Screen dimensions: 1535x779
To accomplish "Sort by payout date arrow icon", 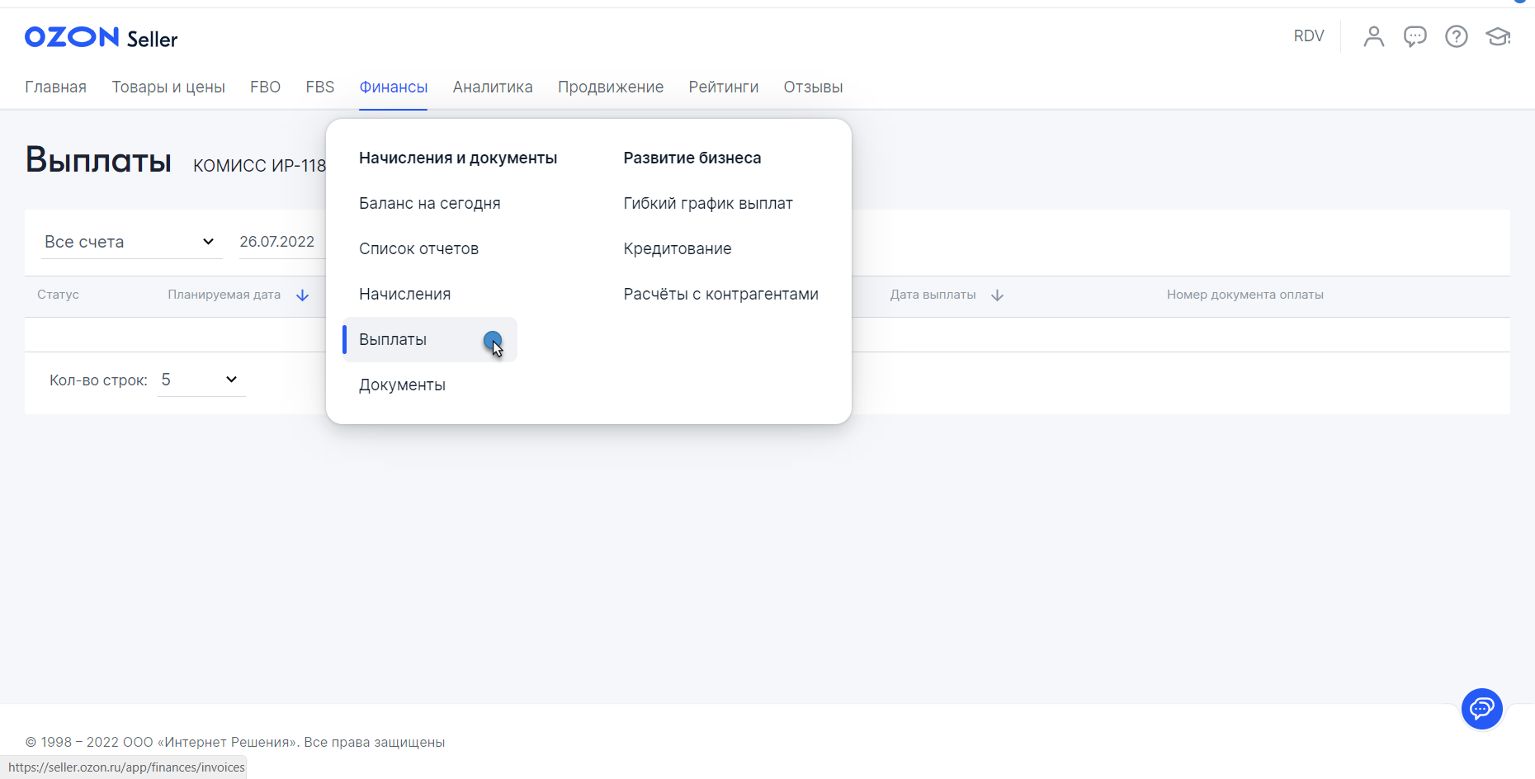I will click(997, 295).
